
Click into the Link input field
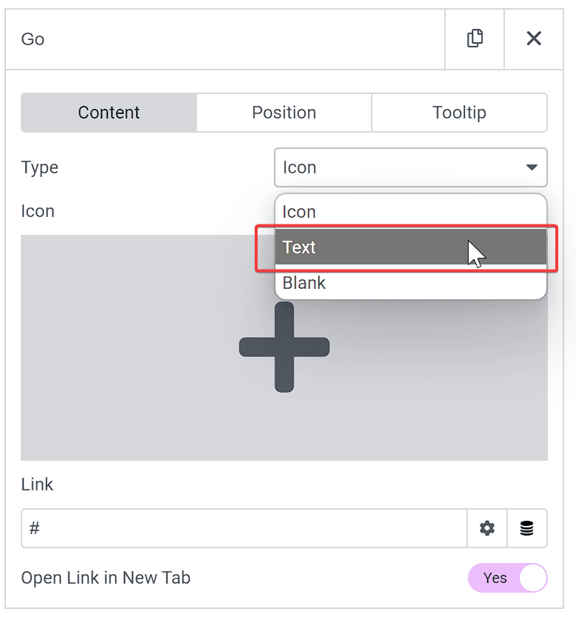(x=244, y=528)
